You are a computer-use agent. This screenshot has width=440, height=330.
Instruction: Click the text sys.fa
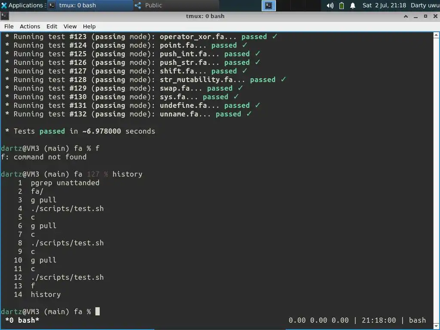click(x=172, y=97)
